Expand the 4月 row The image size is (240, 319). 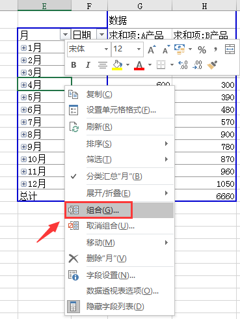click(23, 85)
